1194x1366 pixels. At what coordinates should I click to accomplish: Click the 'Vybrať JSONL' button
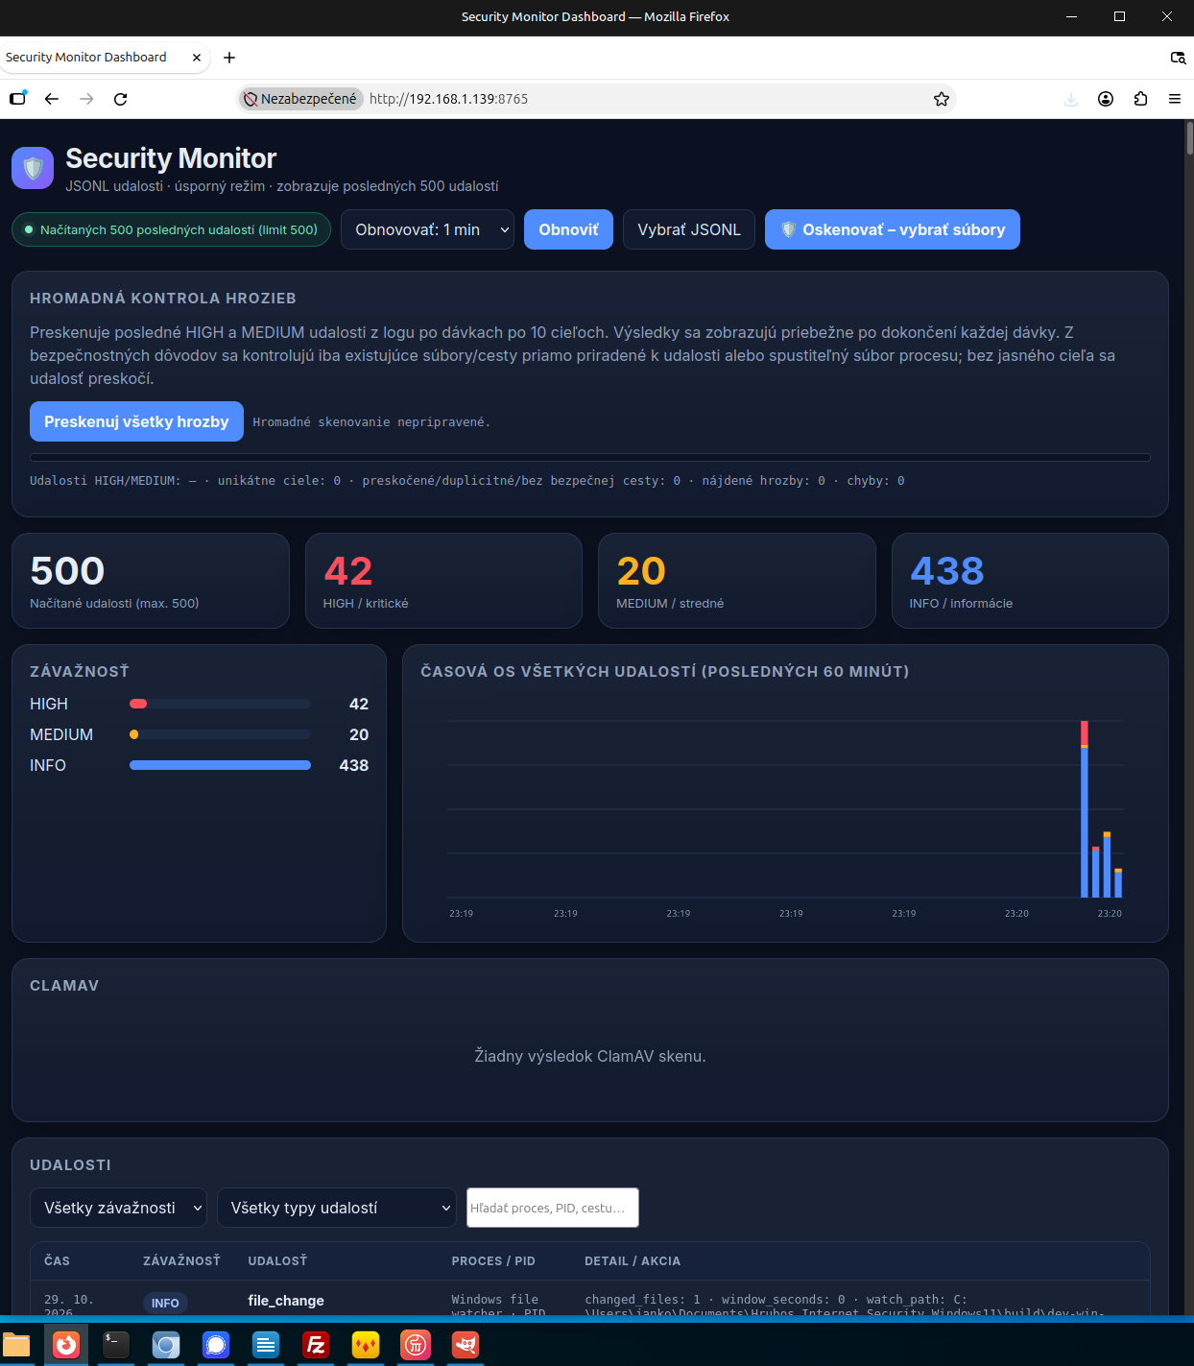(x=689, y=229)
